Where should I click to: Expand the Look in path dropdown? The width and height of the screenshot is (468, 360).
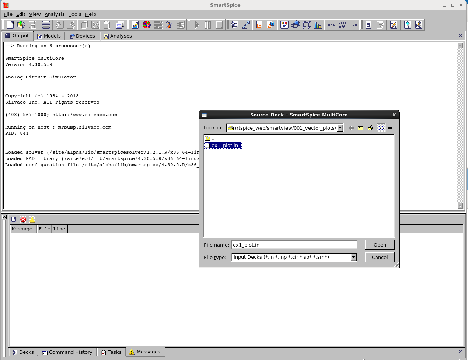click(x=340, y=128)
